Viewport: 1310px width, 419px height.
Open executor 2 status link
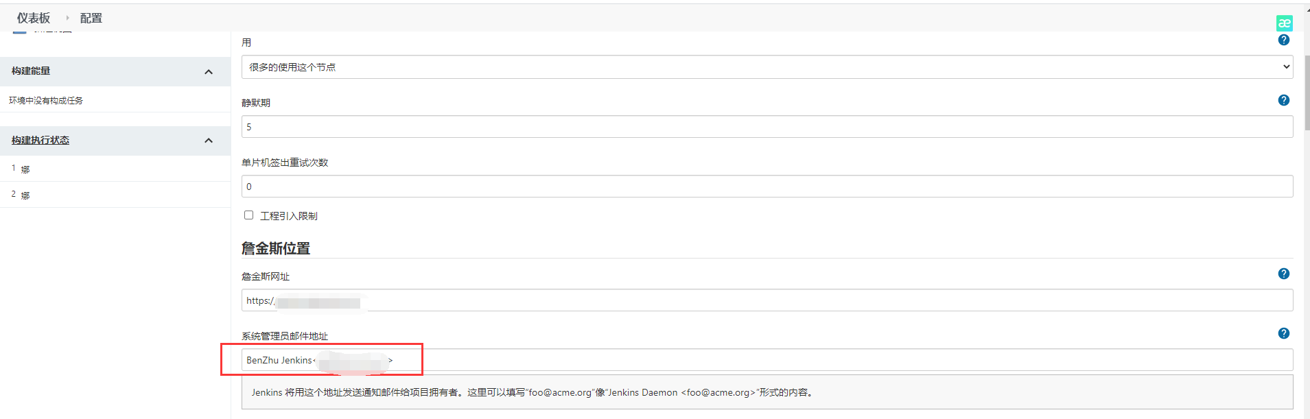[x=25, y=195]
